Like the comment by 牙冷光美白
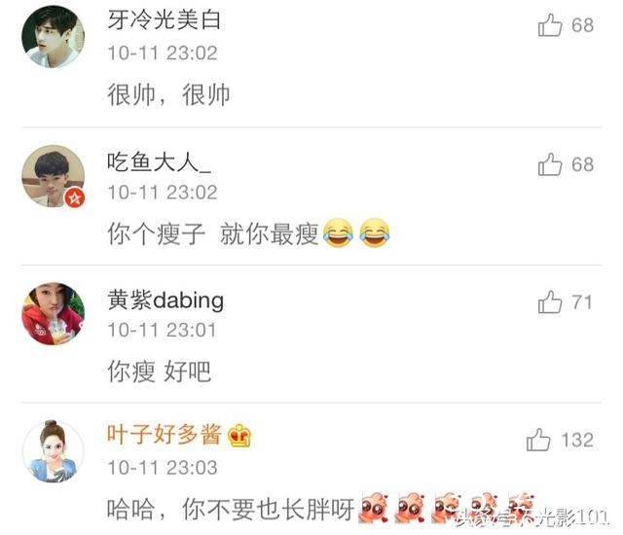This screenshot has height=535, width=623. (x=550, y=25)
